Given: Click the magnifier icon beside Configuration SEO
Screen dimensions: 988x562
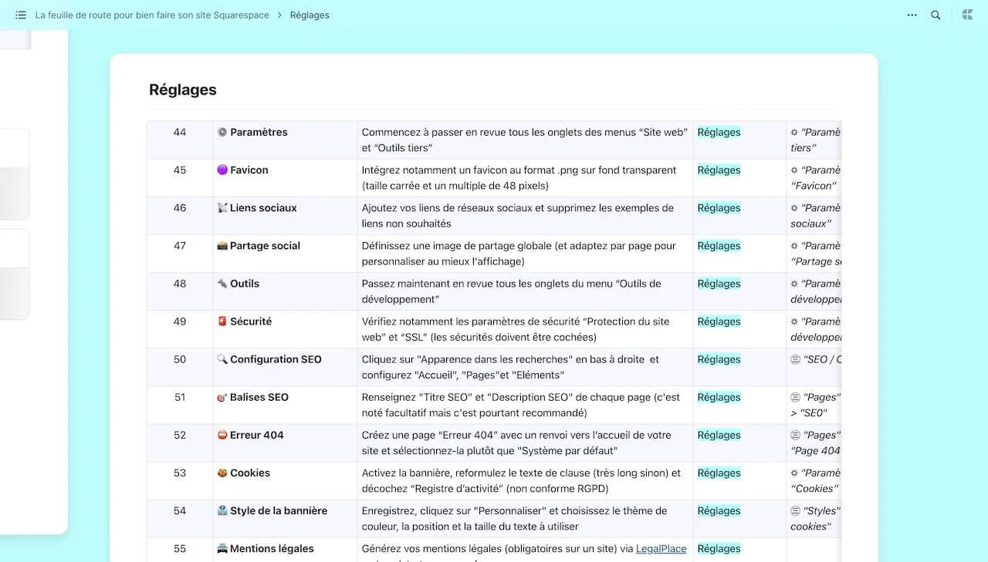Looking at the screenshot, I should [222, 358].
